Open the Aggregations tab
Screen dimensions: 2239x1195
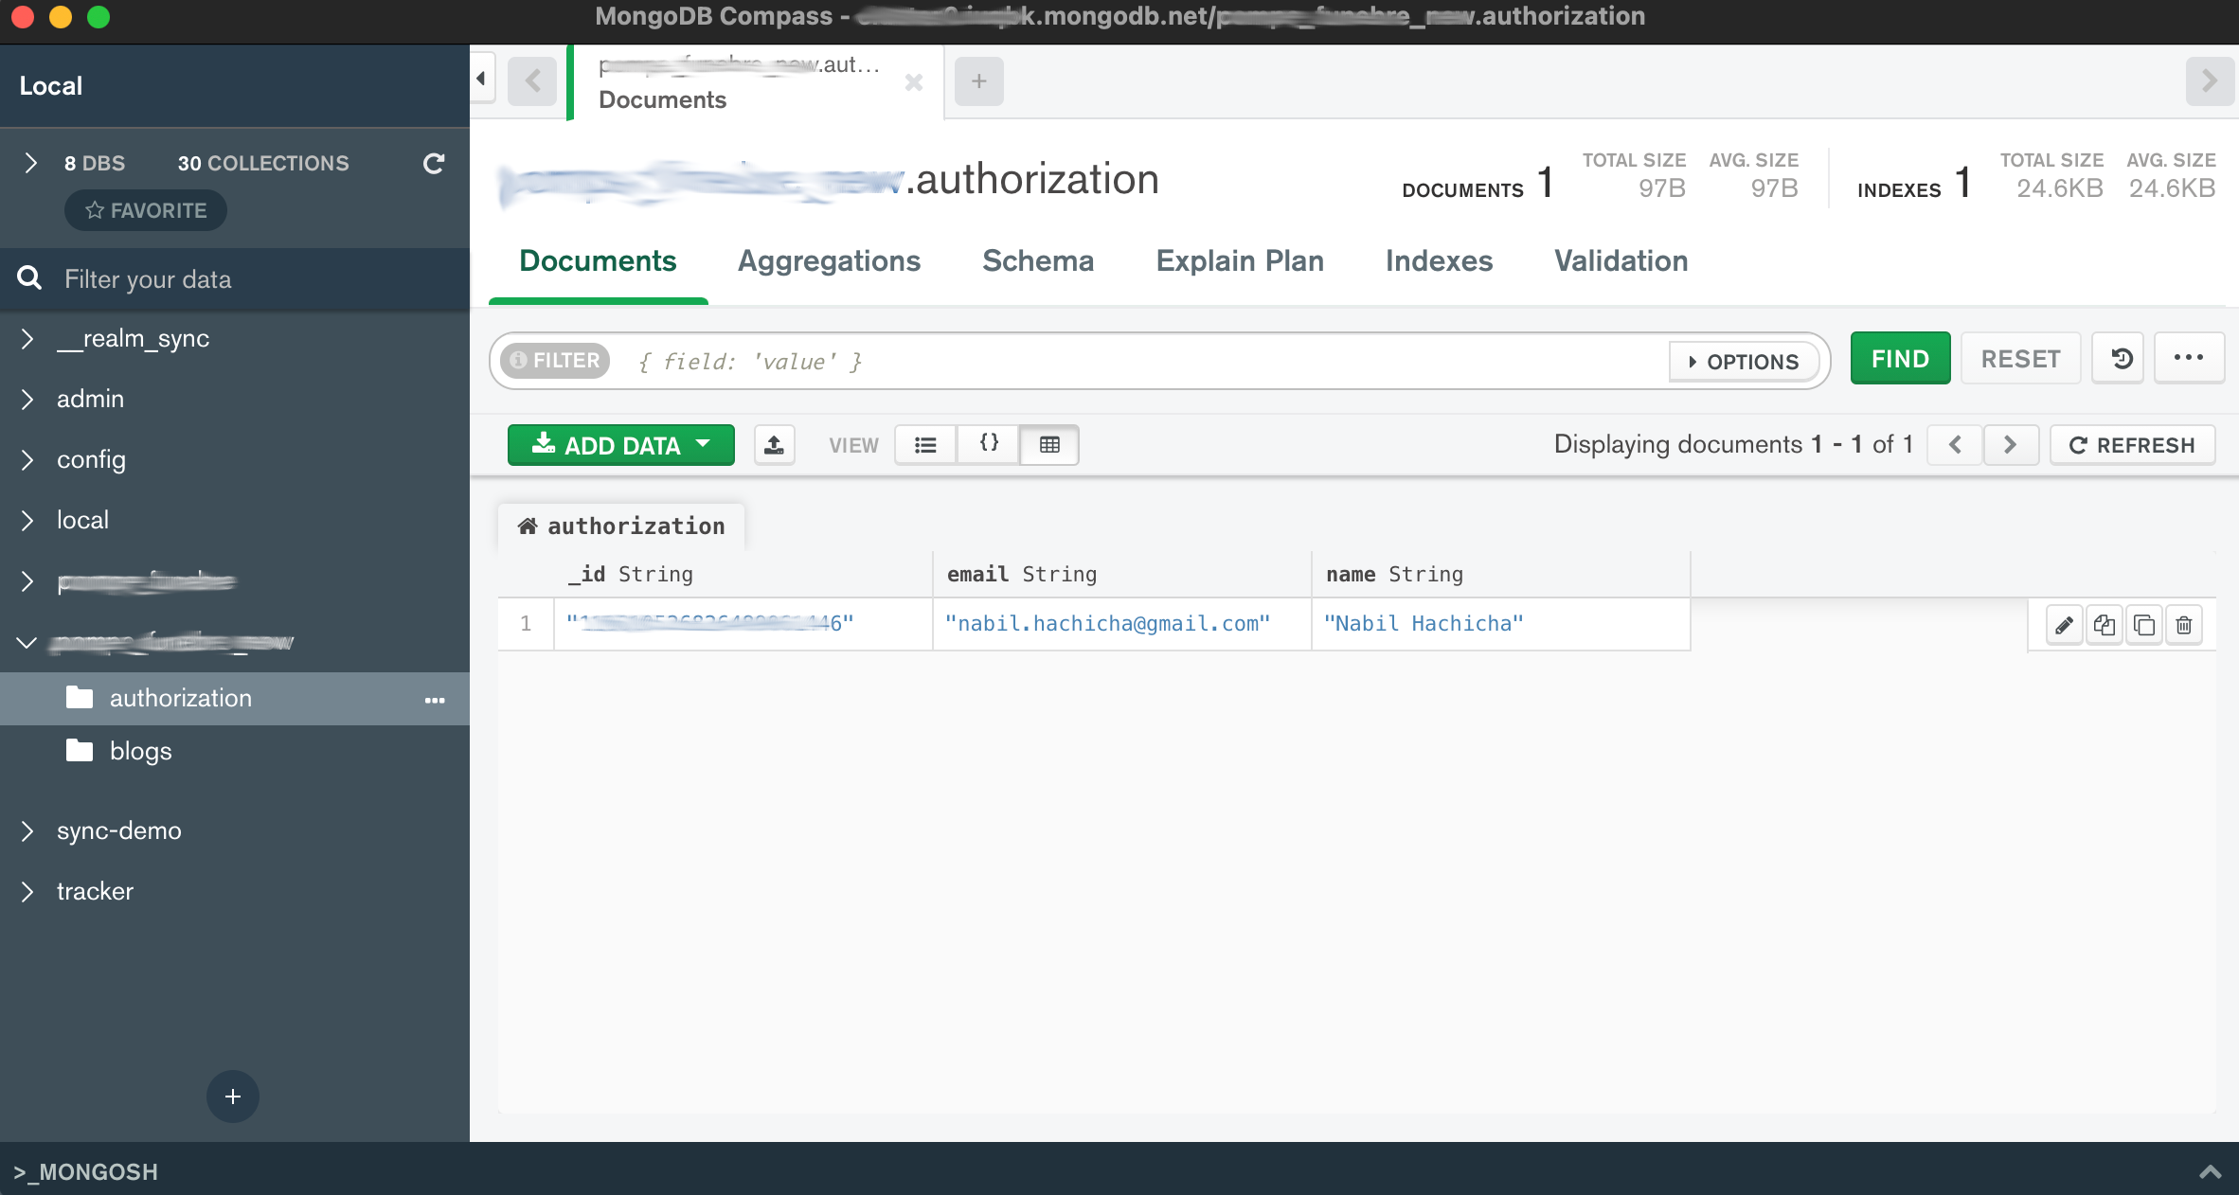(x=829, y=260)
